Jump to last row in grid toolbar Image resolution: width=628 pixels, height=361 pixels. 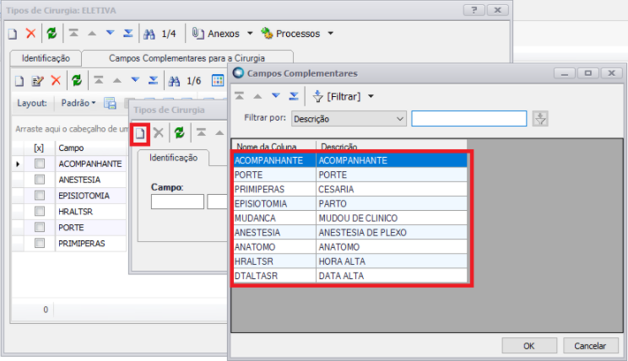coord(153,81)
